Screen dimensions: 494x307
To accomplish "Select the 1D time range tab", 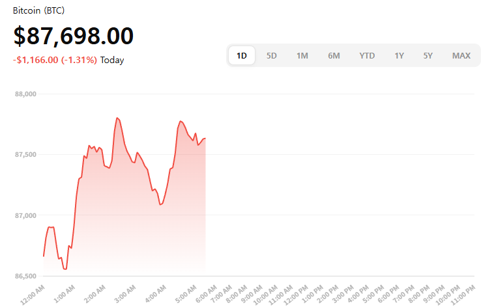I will [x=242, y=55].
